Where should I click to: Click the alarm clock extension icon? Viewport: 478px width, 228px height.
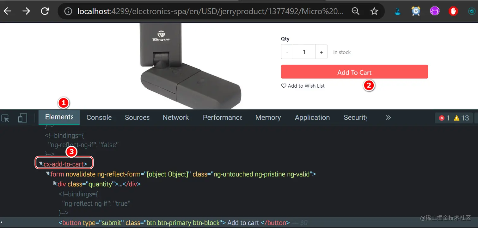(416, 11)
